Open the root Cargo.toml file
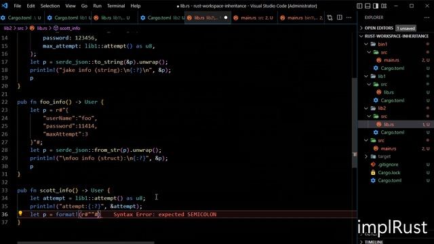The image size is (434, 244). [x=390, y=181]
